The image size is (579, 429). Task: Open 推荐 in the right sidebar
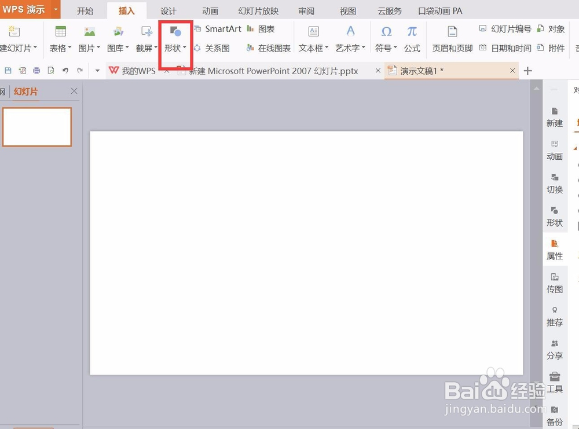click(x=555, y=317)
